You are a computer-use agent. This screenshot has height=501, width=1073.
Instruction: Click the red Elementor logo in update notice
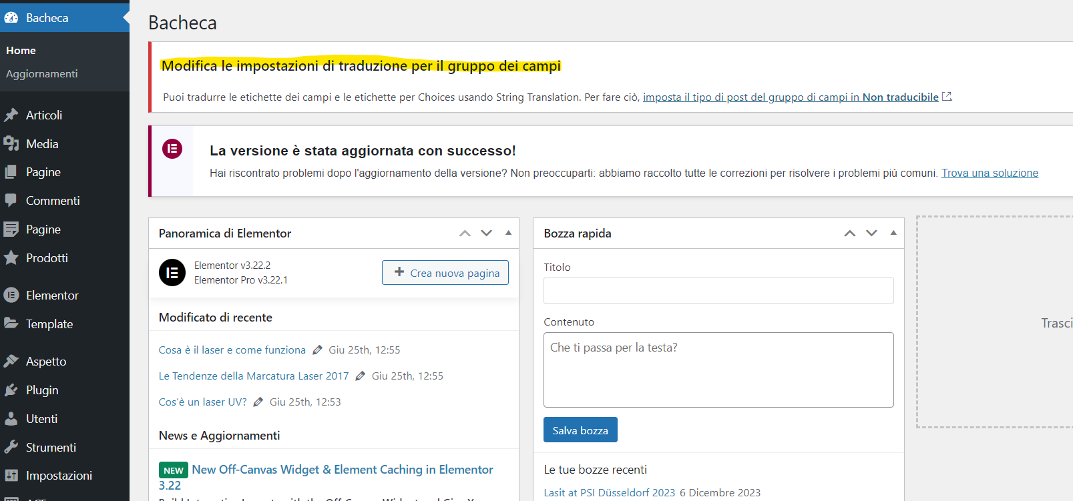tap(172, 149)
